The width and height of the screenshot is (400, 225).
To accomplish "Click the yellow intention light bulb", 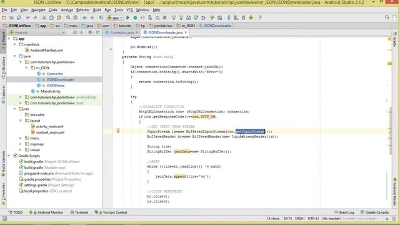I will click(118, 131).
